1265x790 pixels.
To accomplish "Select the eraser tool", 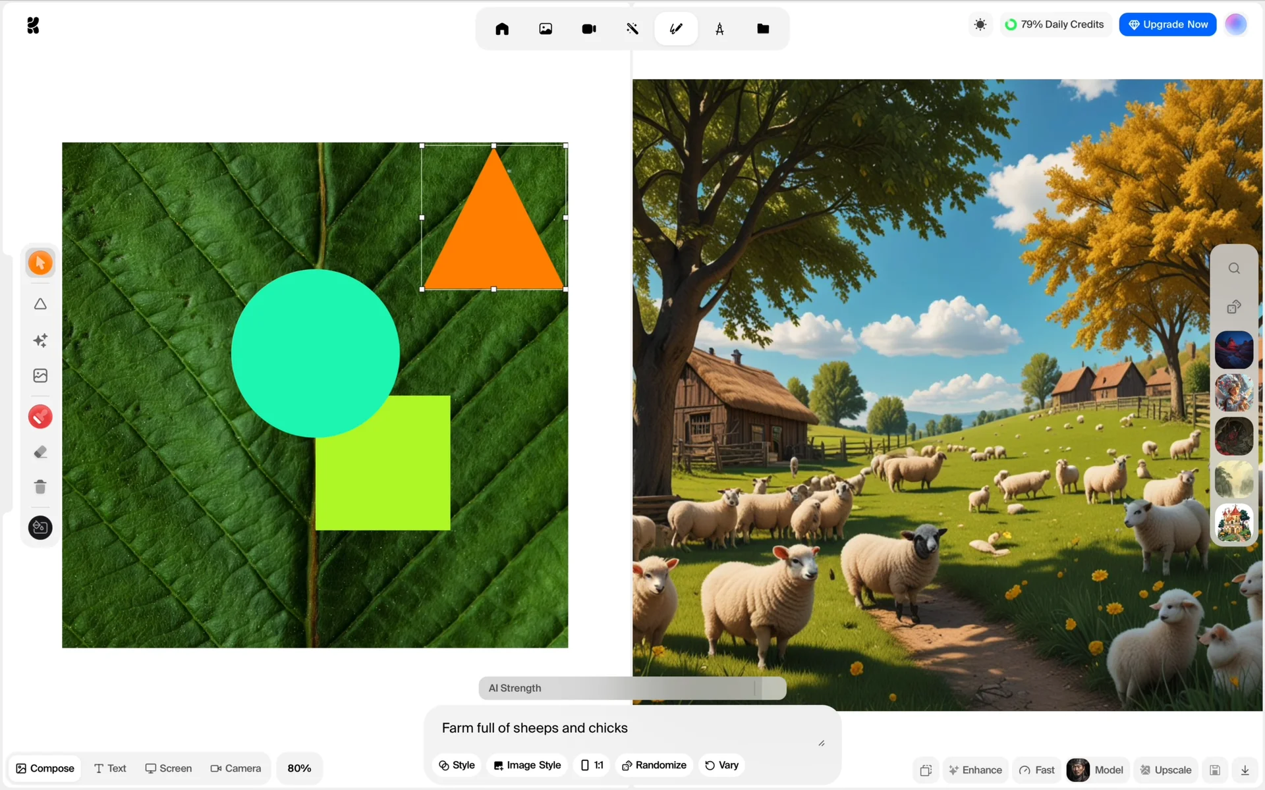I will (x=40, y=452).
